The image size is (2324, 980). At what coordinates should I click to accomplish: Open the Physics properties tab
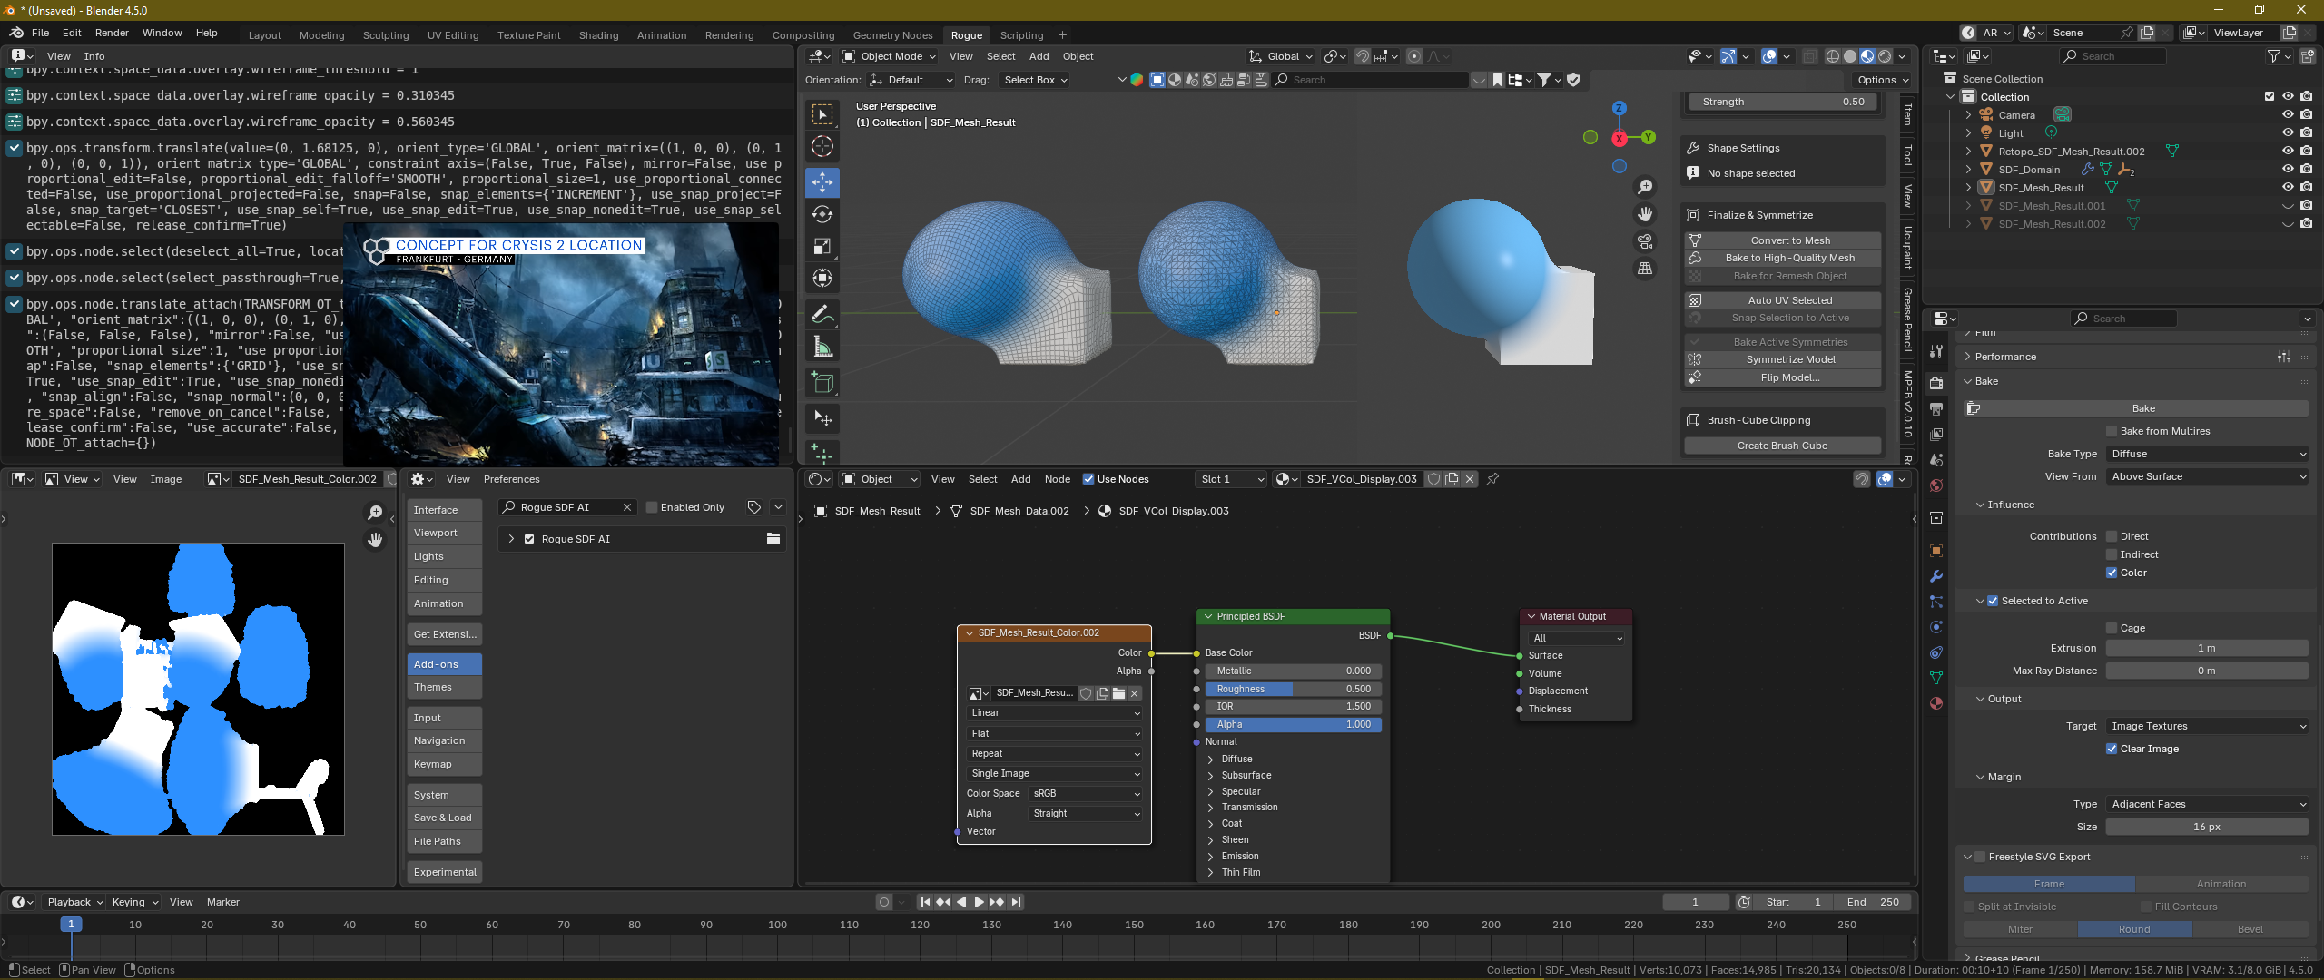click(x=1936, y=627)
